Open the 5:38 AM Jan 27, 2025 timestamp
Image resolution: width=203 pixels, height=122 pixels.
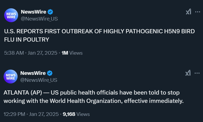[31, 53]
